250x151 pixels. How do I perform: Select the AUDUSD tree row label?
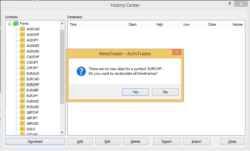click(x=33, y=51)
